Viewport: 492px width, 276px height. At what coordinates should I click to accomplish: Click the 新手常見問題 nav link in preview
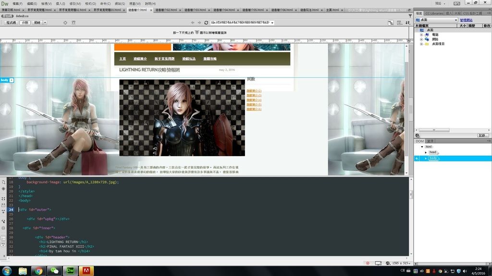pyautogui.click(x=165, y=59)
